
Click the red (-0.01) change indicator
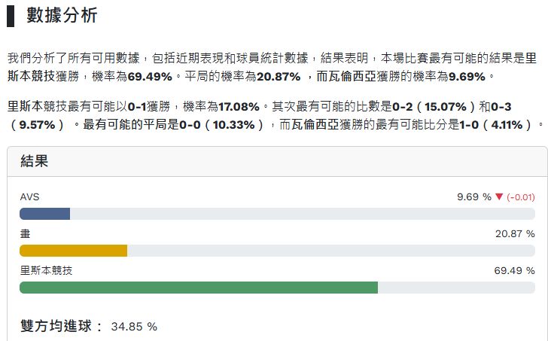pyautogui.click(x=521, y=197)
